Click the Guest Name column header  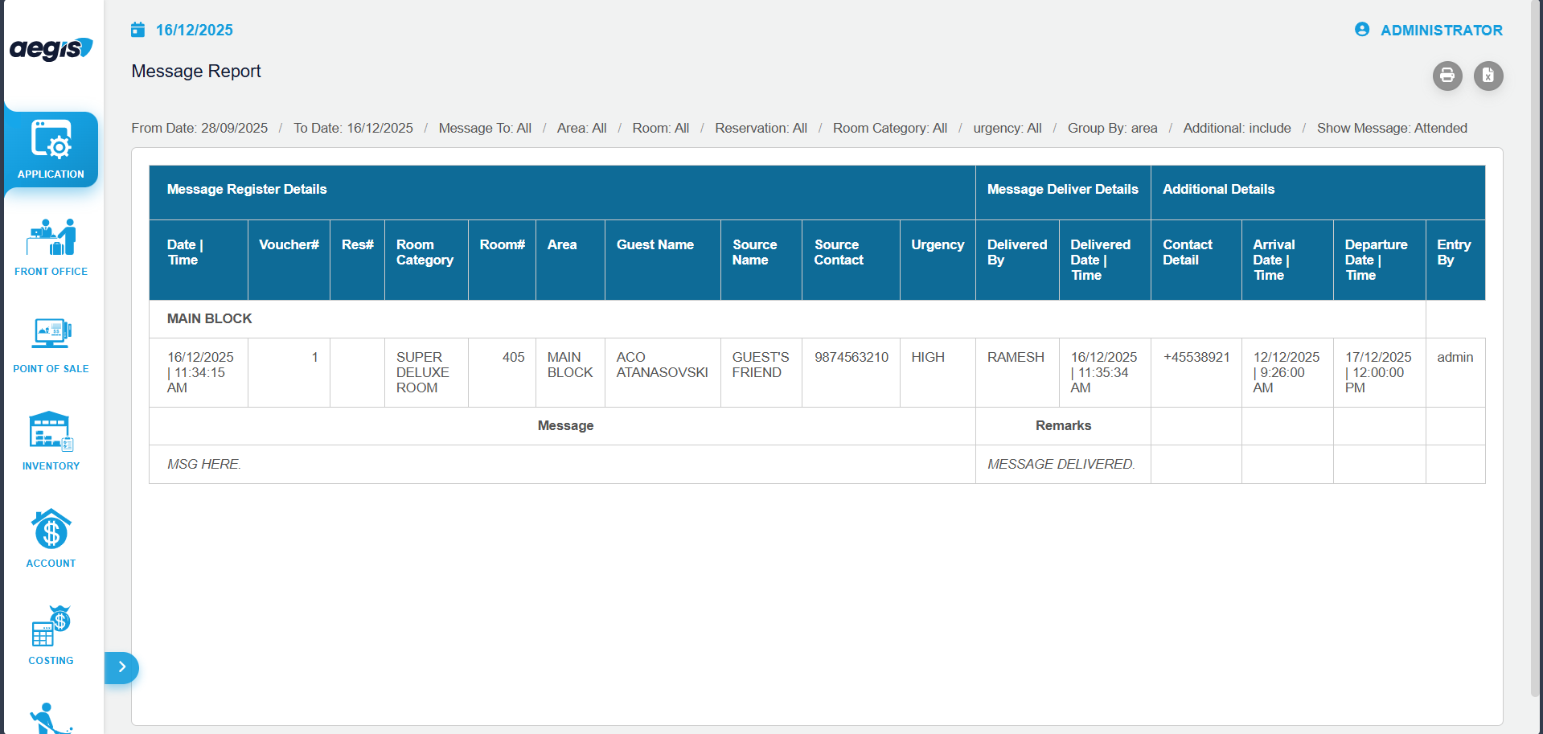coord(655,245)
